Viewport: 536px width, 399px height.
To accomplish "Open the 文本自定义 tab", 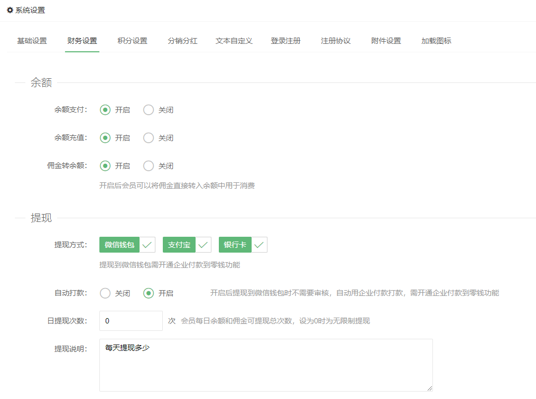I will pos(234,41).
